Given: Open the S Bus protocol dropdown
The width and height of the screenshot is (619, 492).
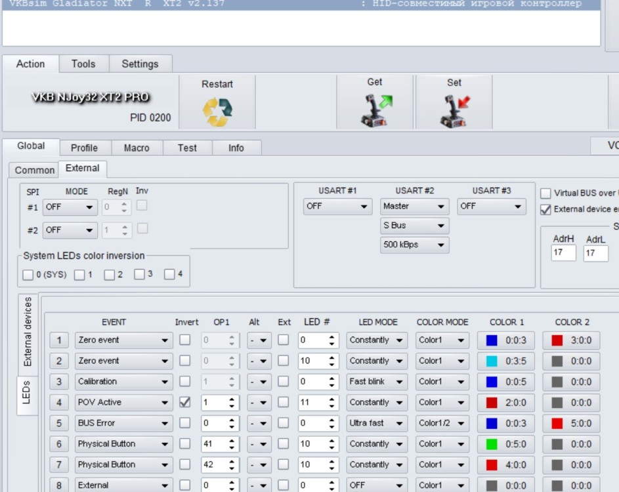Looking at the screenshot, I should 414,226.
